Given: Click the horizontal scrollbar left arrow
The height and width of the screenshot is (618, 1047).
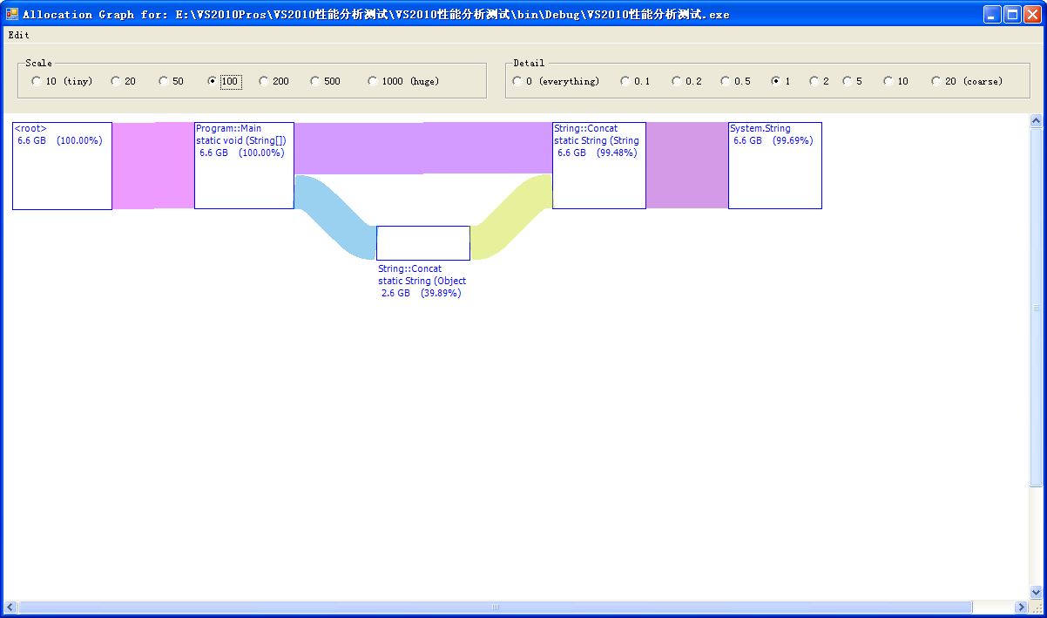Looking at the screenshot, I should (x=10, y=607).
